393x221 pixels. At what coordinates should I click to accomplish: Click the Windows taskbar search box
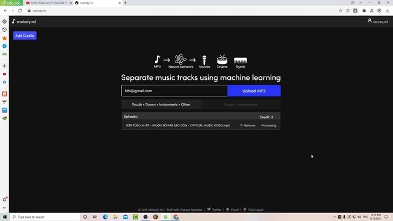[x=45, y=217]
